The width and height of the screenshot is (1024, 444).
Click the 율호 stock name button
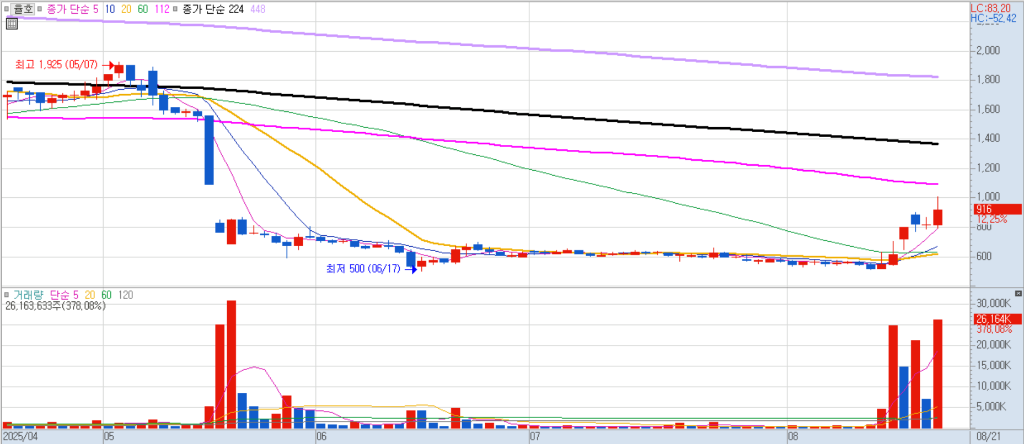coord(23,9)
